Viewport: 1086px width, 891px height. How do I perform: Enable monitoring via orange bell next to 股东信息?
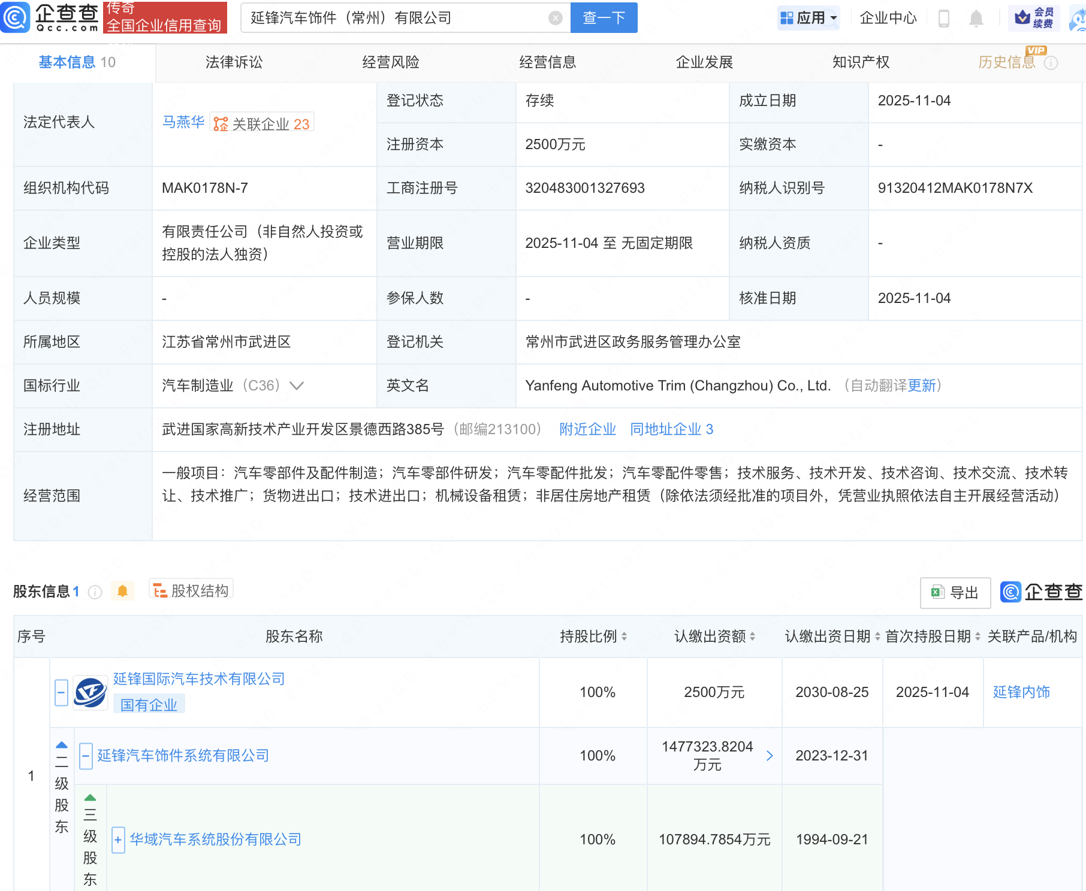click(x=123, y=591)
